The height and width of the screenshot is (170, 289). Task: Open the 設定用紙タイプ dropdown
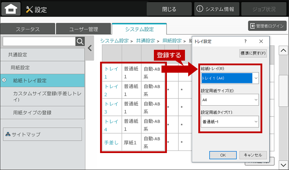coord(256,121)
